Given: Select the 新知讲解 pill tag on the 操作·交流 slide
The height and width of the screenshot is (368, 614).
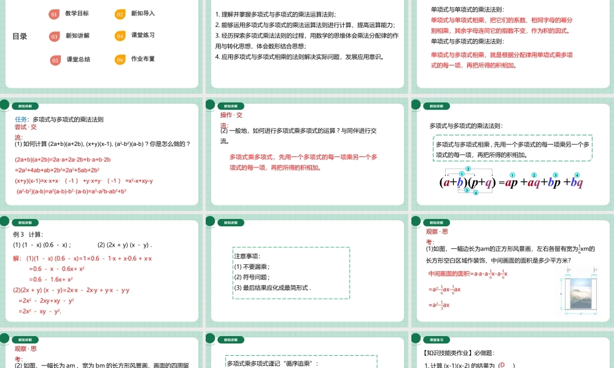Looking at the screenshot, I should [x=230, y=105].
